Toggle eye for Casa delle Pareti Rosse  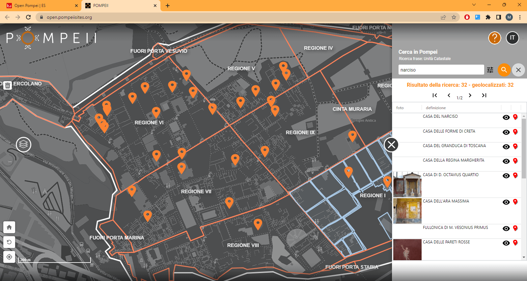click(x=506, y=243)
